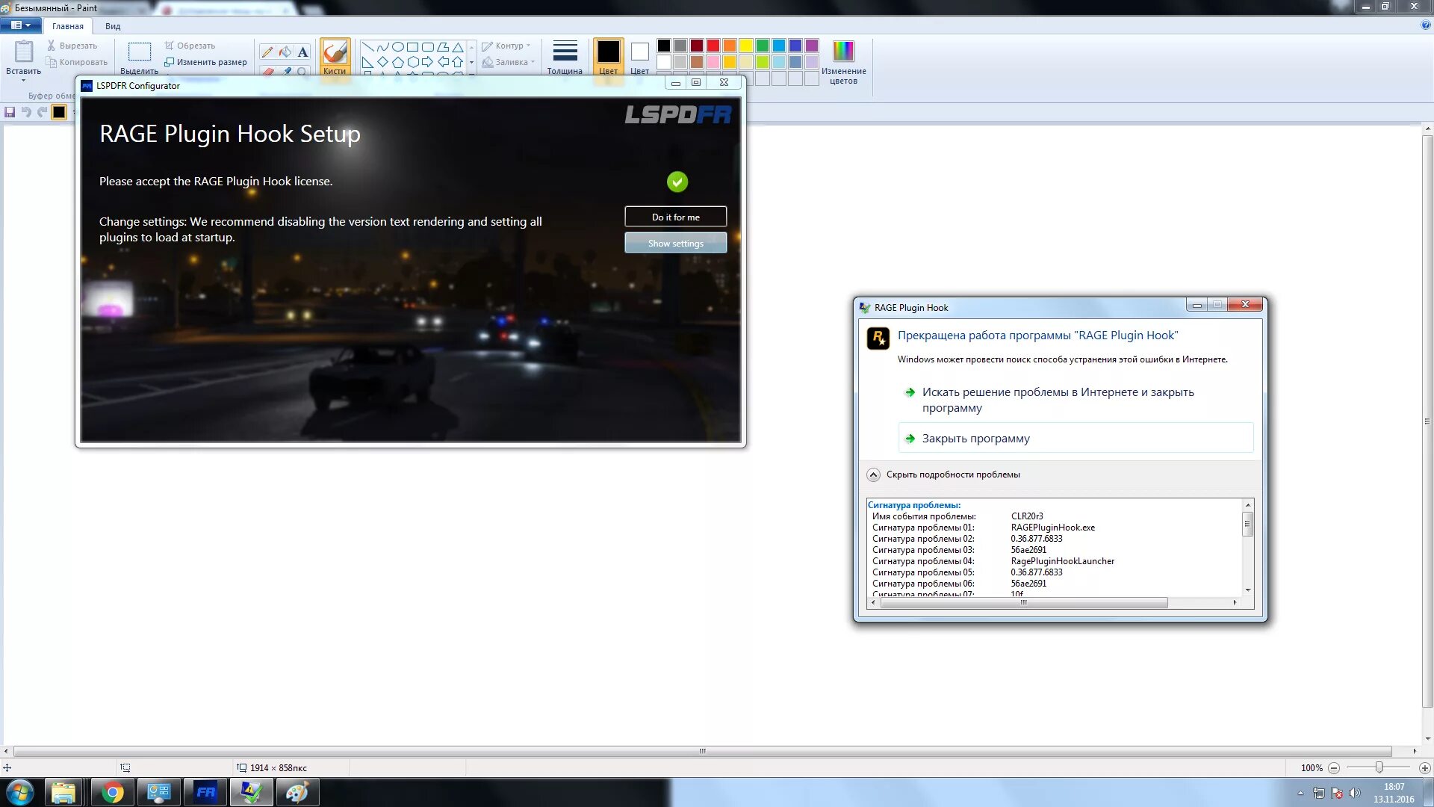Viewport: 1434px width, 807px height.
Task: Select the Pencil tool
Action: click(x=267, y=52)
